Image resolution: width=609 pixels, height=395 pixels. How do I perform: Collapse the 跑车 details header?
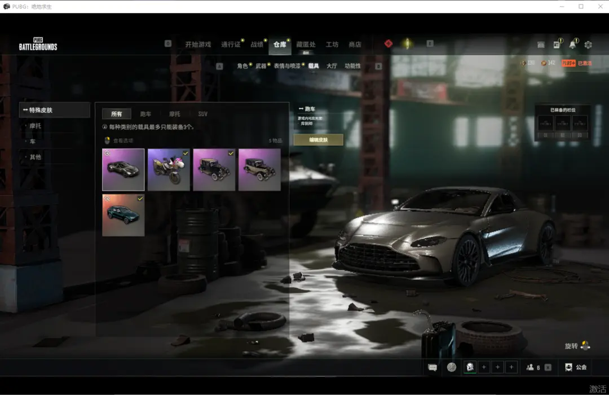(x=307, y=109)
